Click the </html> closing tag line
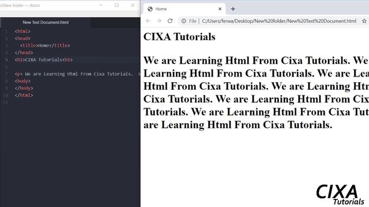Viewport: 369px width, 207px height. pos(24,95)
